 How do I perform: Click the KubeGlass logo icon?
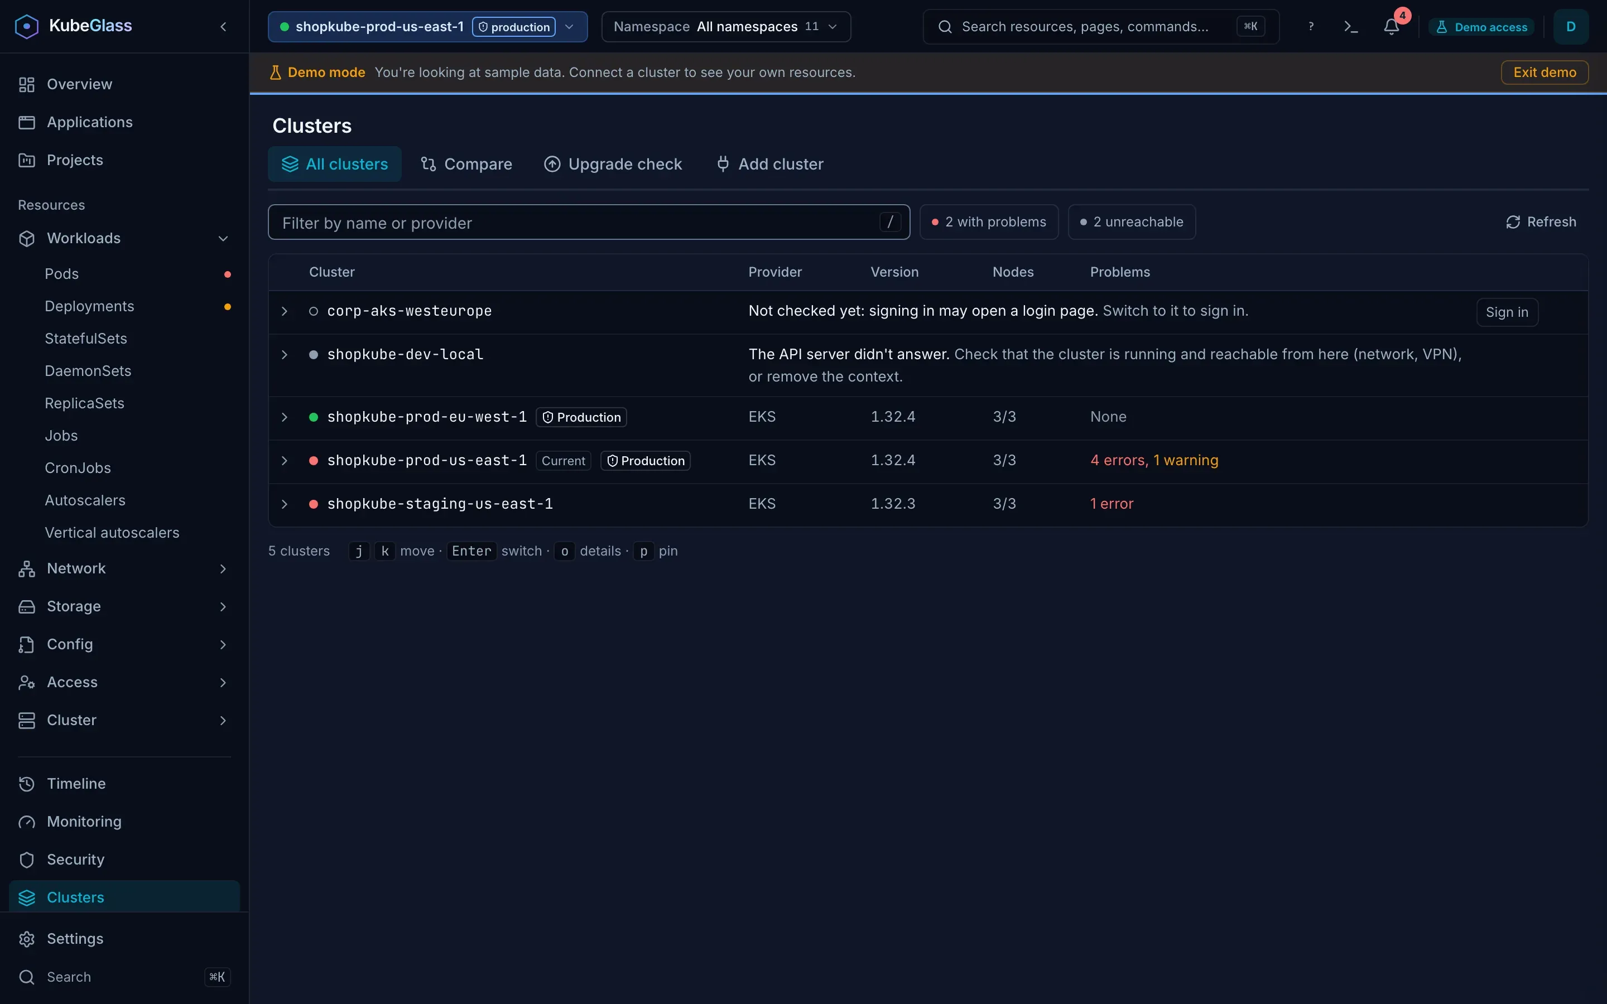27,27
